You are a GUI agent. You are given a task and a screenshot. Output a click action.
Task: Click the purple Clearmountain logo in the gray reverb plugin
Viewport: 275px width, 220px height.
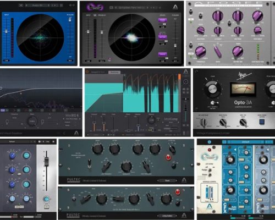95,7
